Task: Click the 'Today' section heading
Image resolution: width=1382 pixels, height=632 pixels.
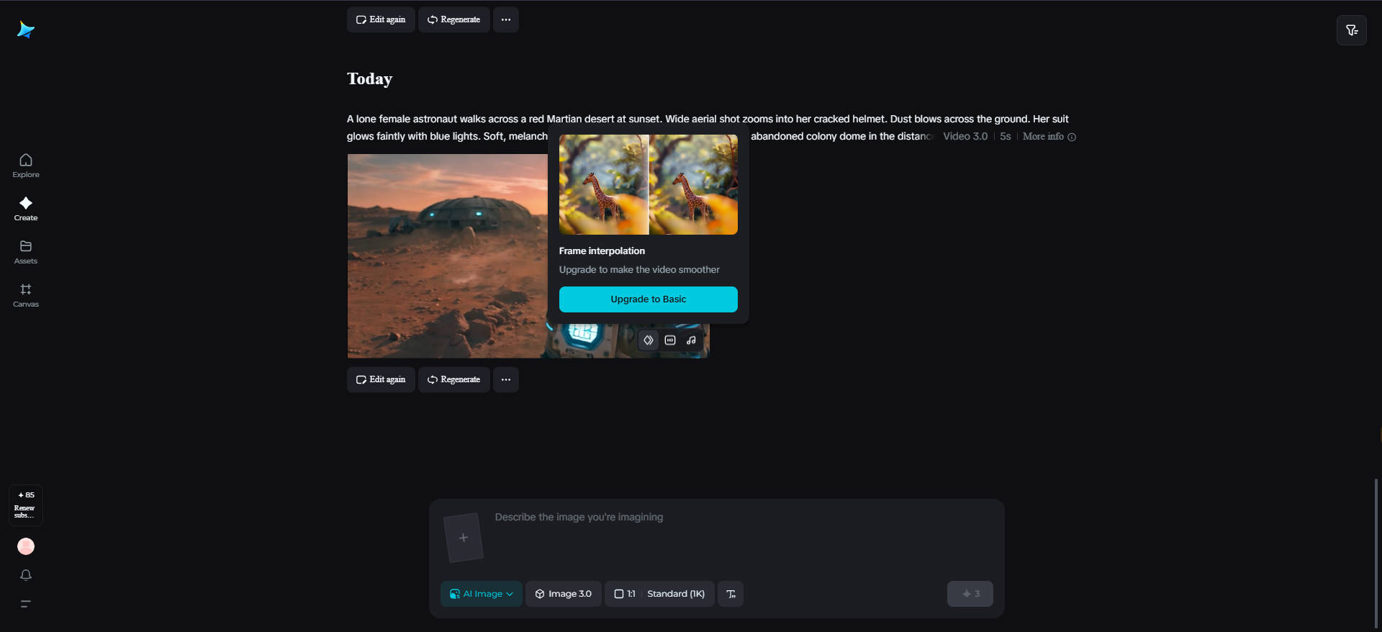Action: coord(370,79)
